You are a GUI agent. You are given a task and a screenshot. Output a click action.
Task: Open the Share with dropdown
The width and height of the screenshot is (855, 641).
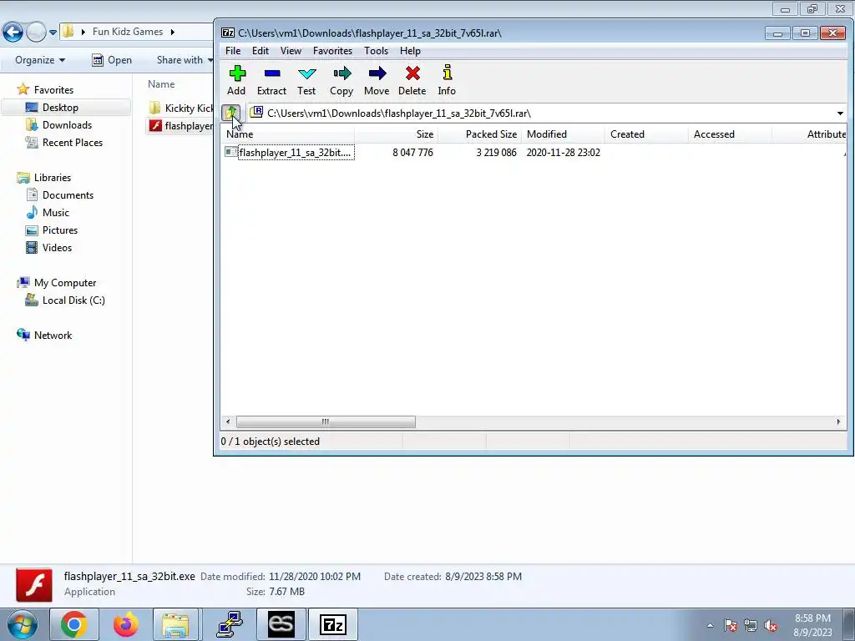click(x=185, y=60)
